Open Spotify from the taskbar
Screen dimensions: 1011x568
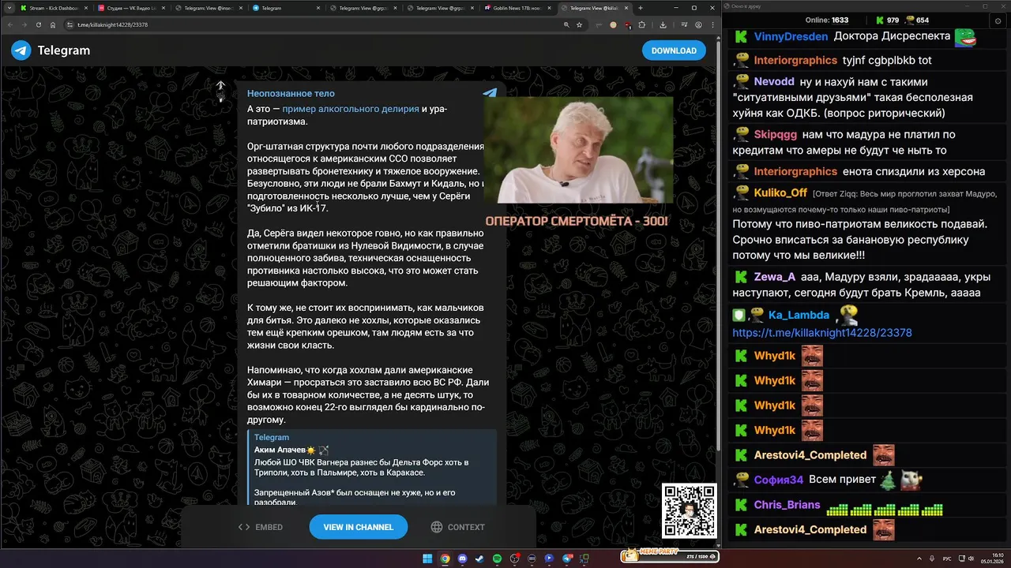point(497,559)
